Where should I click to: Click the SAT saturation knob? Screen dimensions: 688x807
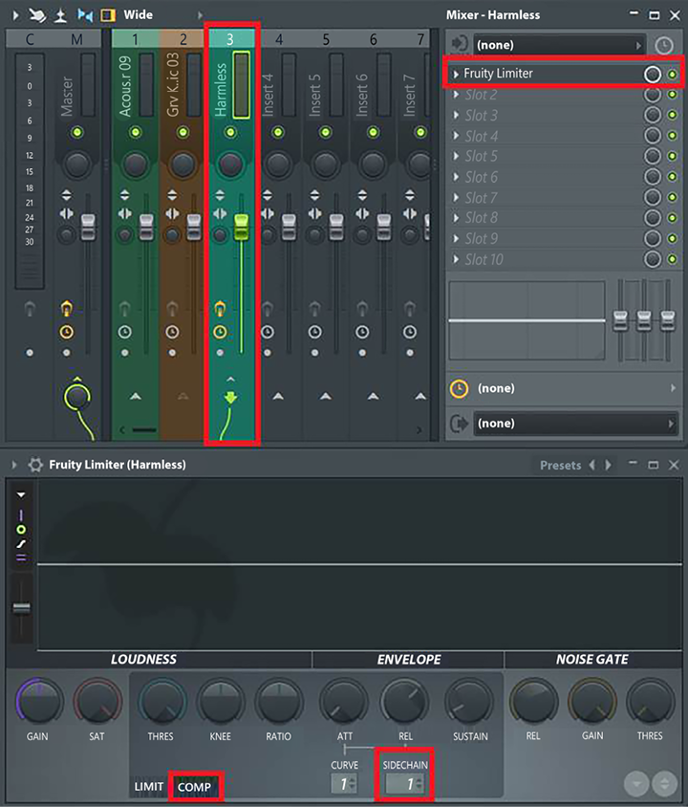97,702
